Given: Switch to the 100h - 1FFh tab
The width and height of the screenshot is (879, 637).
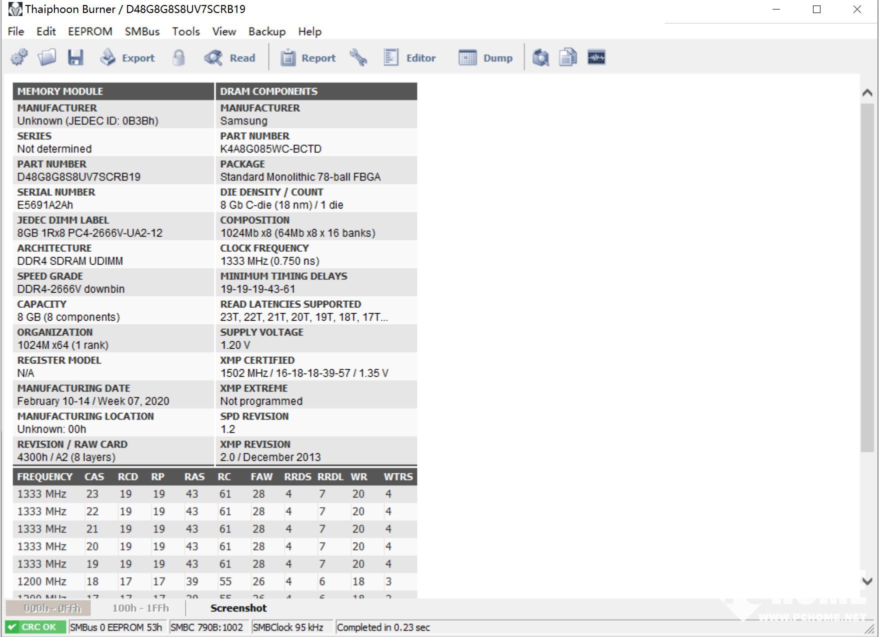Looking at the screenshot, I should click(140, 608).
